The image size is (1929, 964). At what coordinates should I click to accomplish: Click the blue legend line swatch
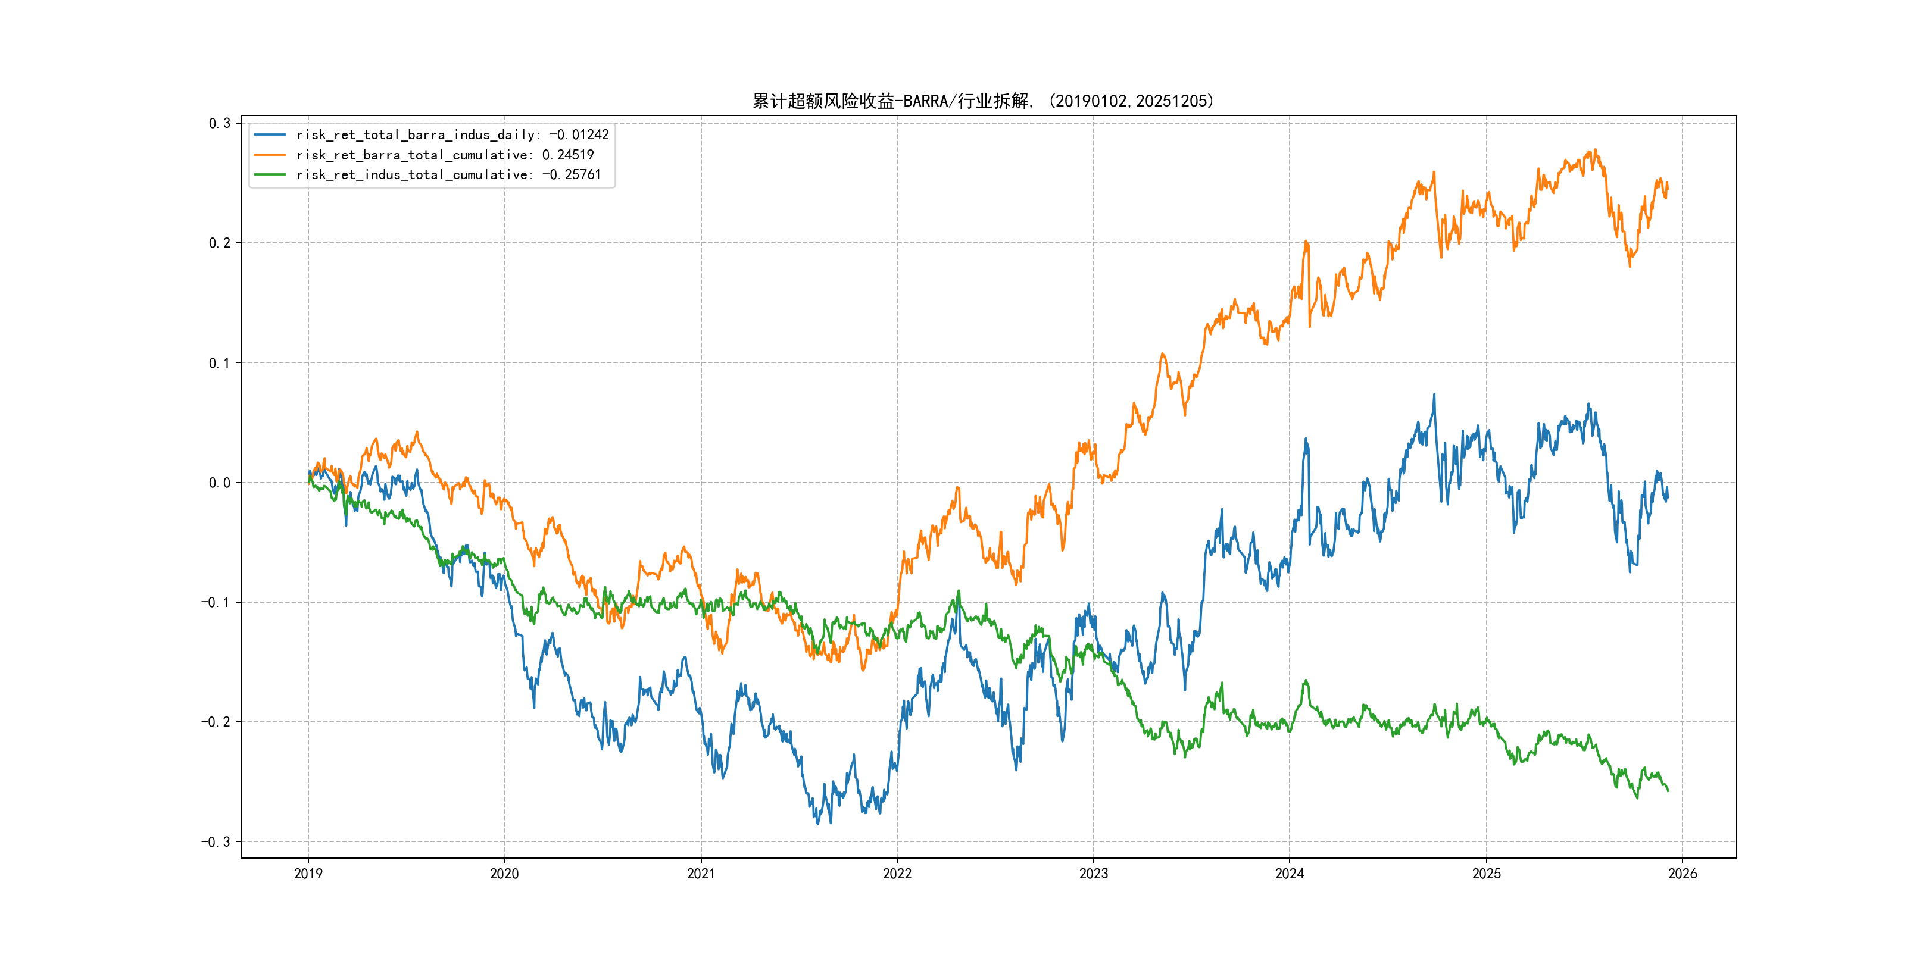270,134
